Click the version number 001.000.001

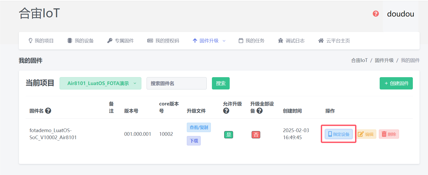(138, 134)
